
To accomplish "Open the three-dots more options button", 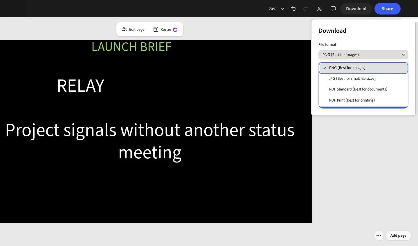I will click(x=379, y=236).
